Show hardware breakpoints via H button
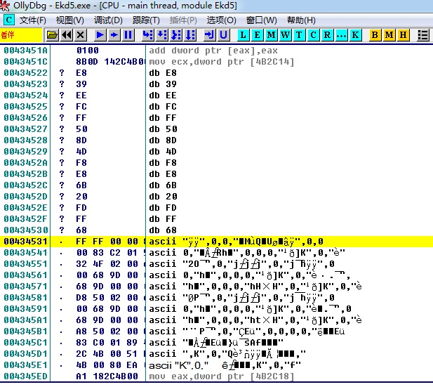 403,34
